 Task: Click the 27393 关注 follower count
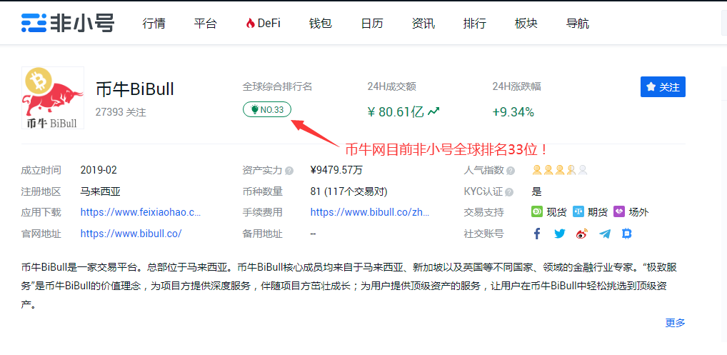pyautogui.click(x=121, y=112)
